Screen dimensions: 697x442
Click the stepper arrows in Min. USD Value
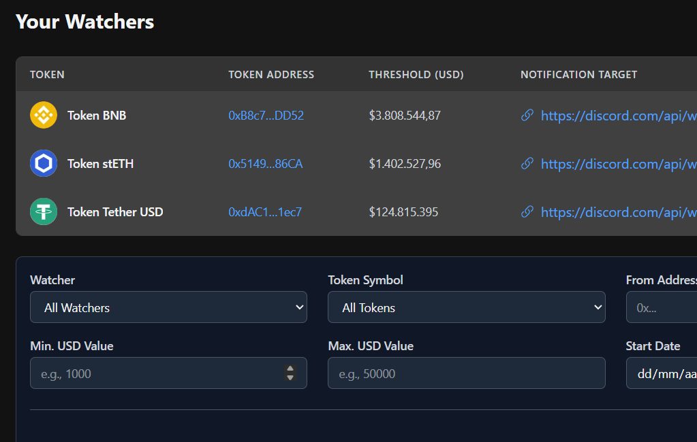tap(292, 373)
